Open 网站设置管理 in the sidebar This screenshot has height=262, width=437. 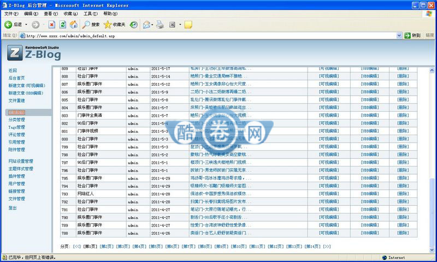(x=21, y=161)
